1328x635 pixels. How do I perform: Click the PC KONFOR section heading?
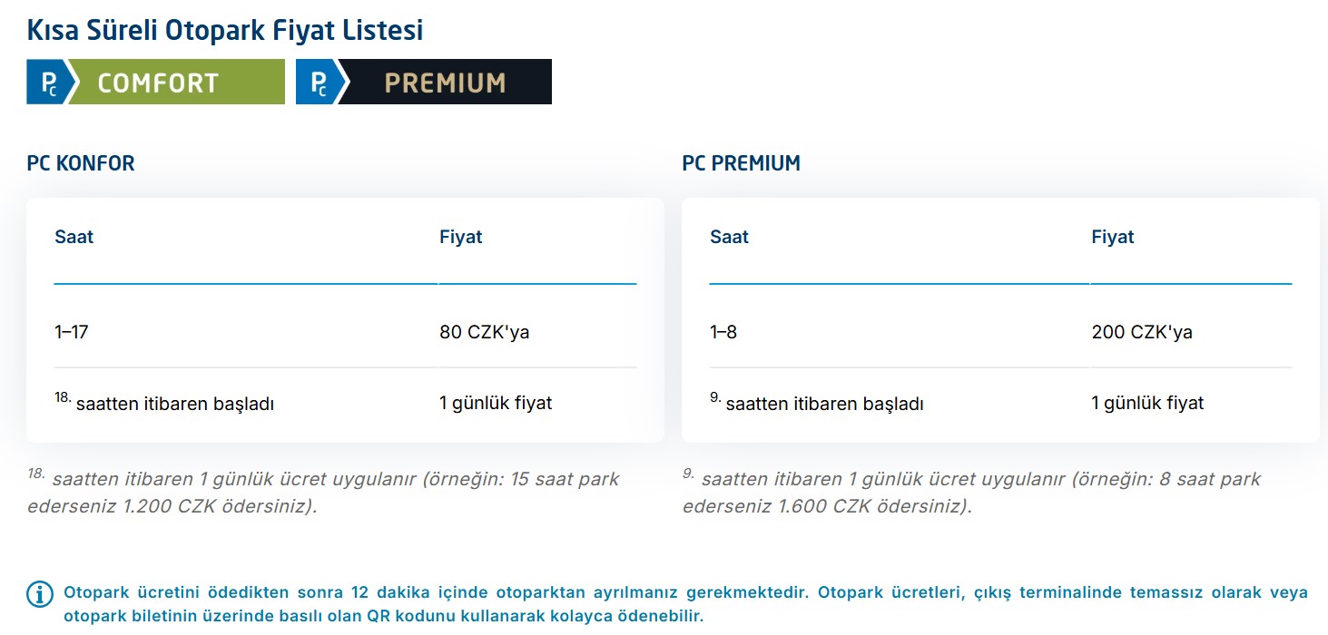pos(81,163)
